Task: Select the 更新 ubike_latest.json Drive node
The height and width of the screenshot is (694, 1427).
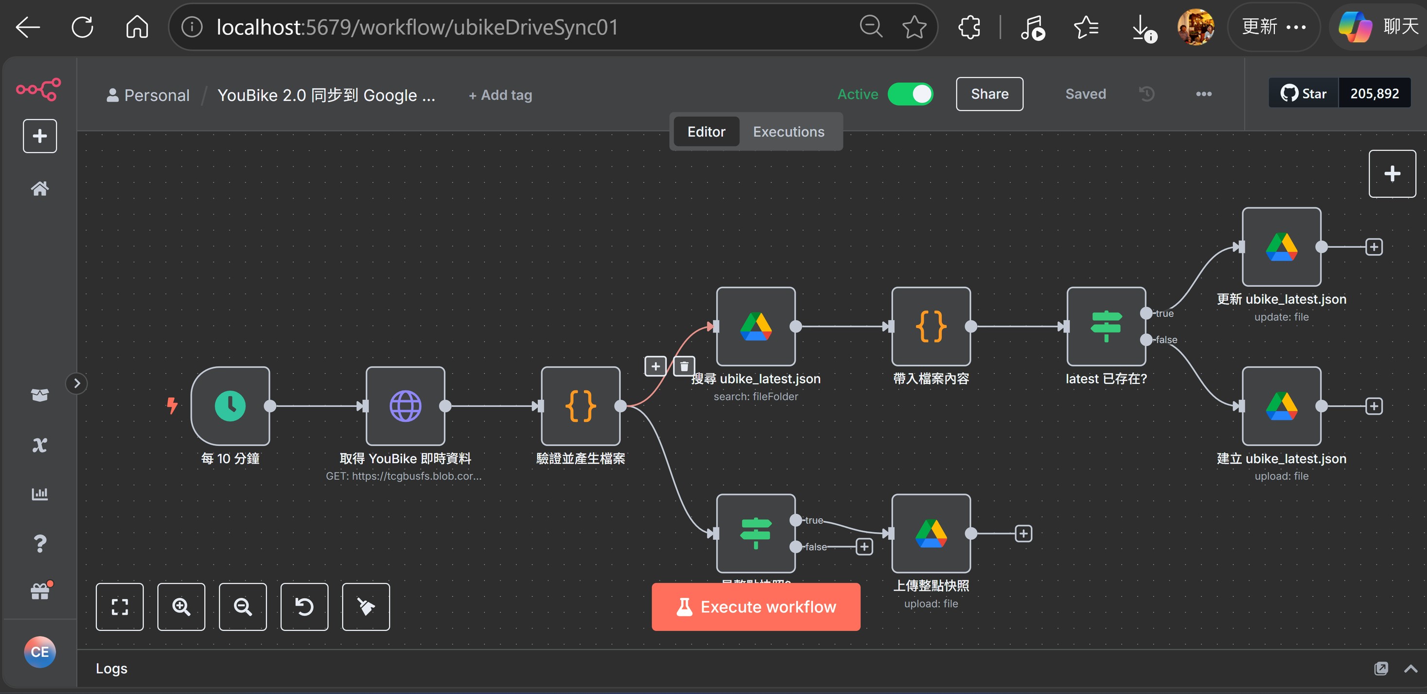Action: click(x=1281, y=247)
